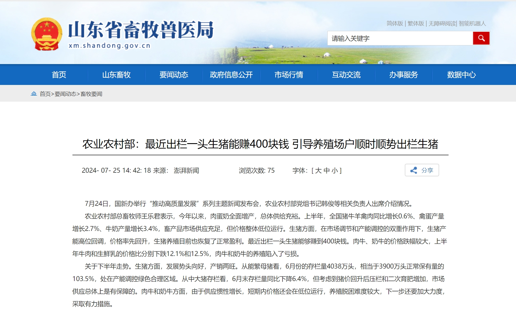Screen dimensions: 516x310
Task: Click the national emblem logo
Action: [47, 34]
